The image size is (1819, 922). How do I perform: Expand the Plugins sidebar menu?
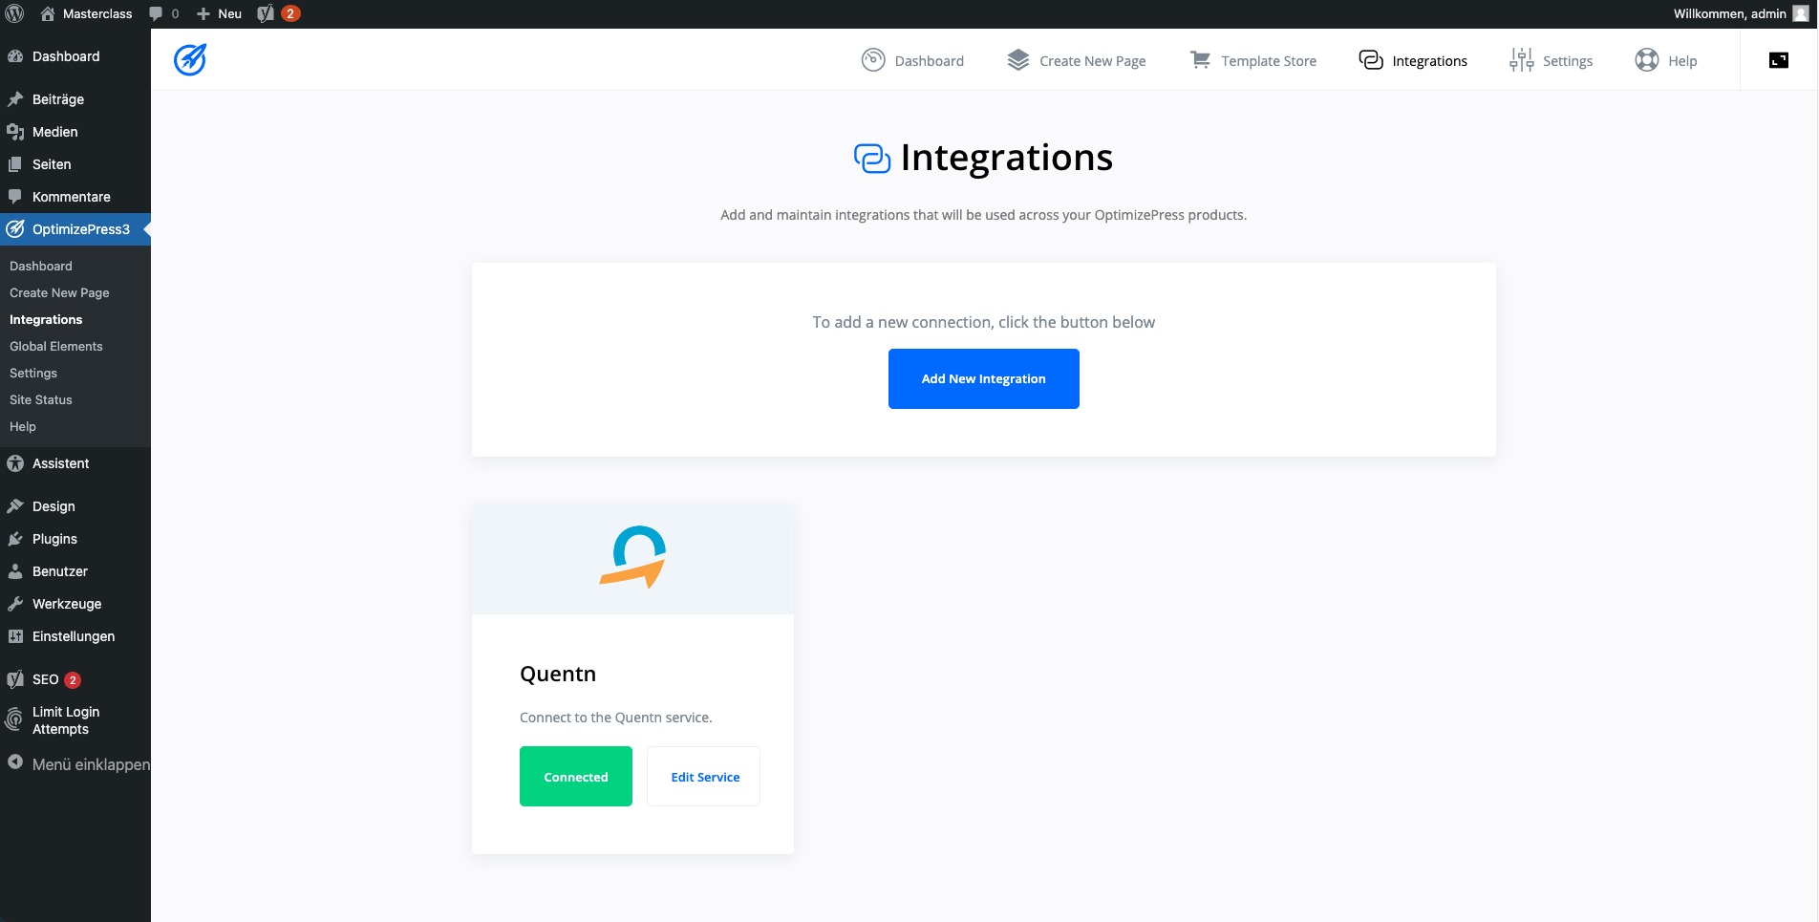pyautogui.click(x=54, y=539)
